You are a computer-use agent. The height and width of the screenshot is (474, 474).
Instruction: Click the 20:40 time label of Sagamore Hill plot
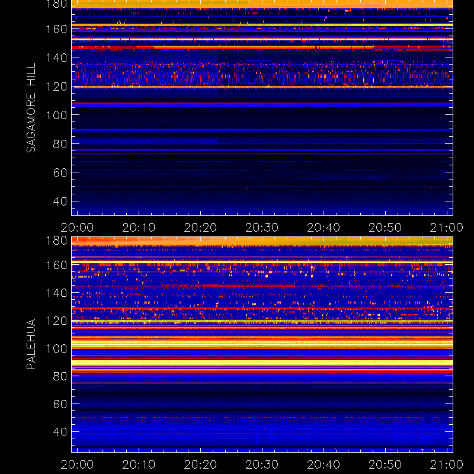click(x=324, y=228)
